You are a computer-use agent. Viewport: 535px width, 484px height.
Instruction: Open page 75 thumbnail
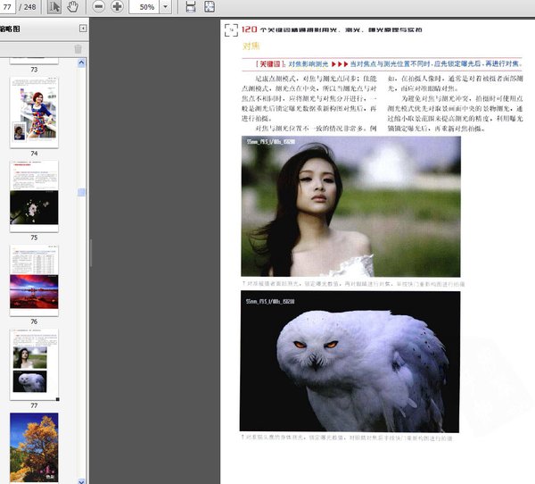click(34, 196)
